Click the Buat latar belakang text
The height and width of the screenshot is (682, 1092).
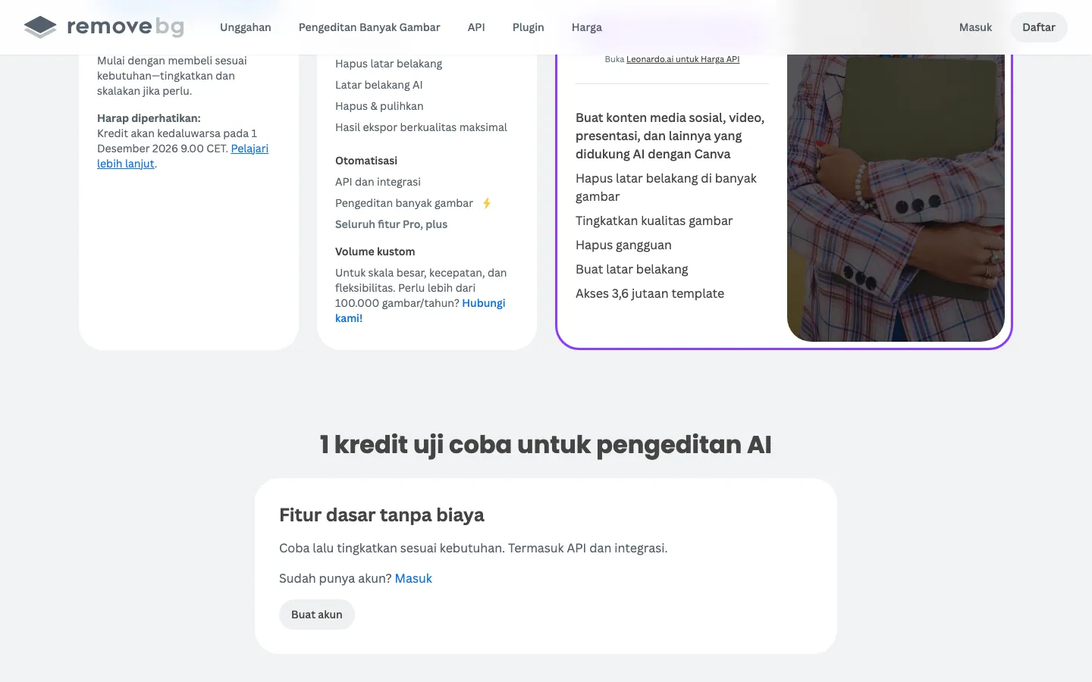(x=632, y=269)
